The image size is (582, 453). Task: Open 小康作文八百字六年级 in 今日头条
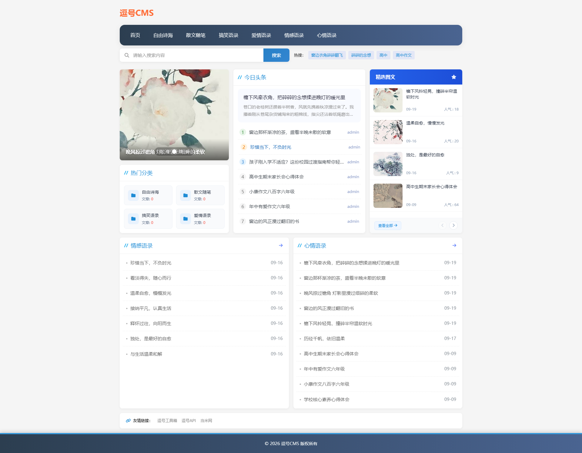pyautogui.click(x=272, y=192)
